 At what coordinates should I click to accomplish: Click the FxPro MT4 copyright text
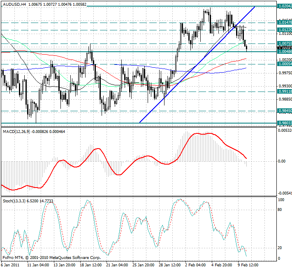[x=51, y=258]
